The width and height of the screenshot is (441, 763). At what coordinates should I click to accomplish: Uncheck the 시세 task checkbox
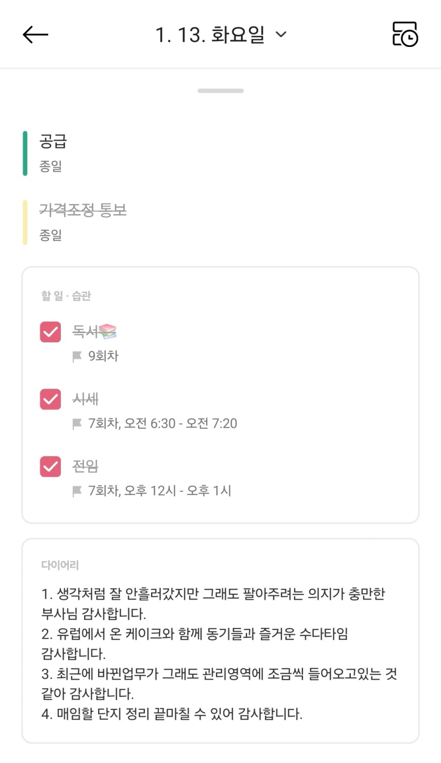coord(51,400)
